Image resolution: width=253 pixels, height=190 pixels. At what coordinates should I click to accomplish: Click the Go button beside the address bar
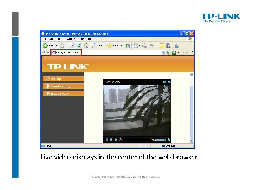(x=176, y=53)
